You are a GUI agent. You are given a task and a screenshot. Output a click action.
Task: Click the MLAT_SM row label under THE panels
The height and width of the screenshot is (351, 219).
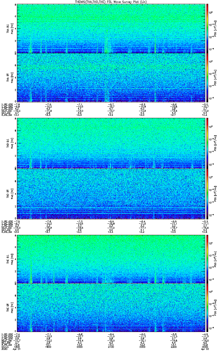[x=6, y=340]
